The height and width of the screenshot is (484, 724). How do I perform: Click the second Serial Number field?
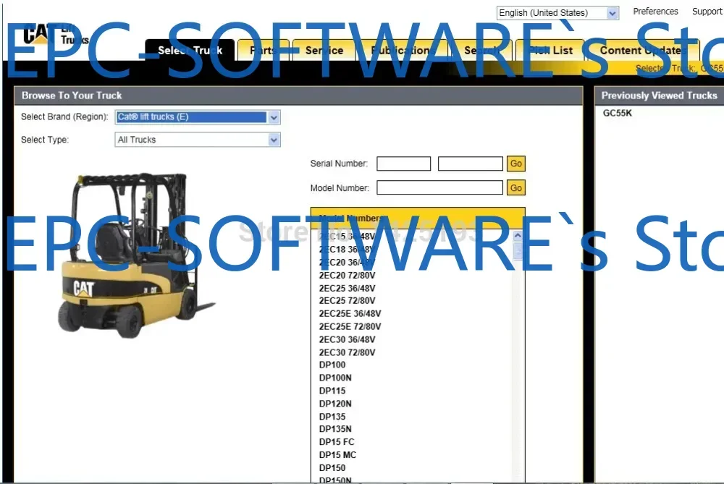coord(470,164)
